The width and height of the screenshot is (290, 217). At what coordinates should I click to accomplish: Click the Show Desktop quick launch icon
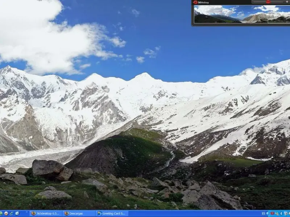(17, 213)
